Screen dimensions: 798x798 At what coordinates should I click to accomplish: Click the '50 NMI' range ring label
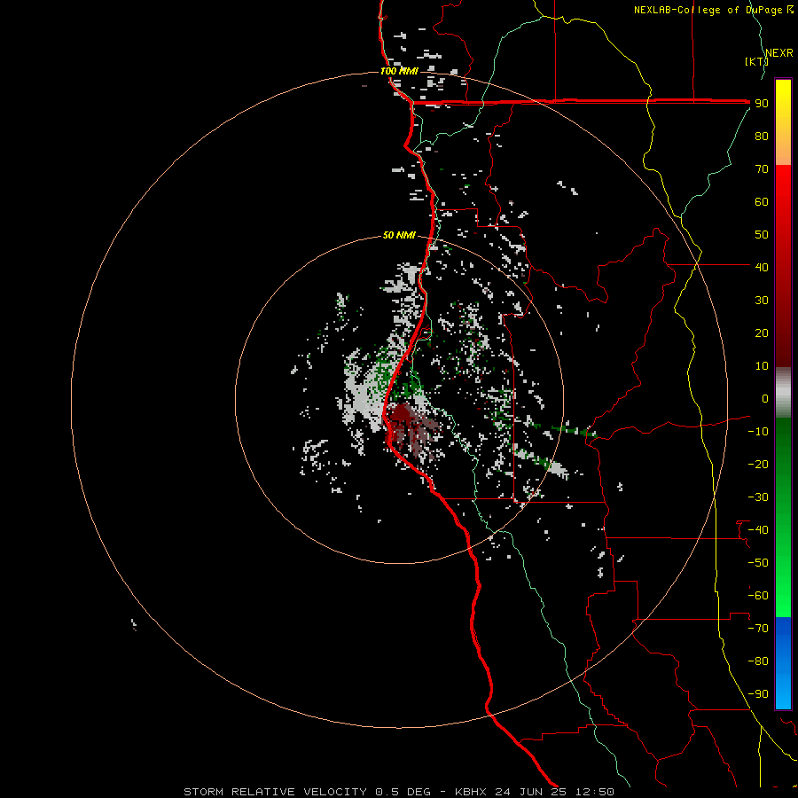(x=399, y=235)
